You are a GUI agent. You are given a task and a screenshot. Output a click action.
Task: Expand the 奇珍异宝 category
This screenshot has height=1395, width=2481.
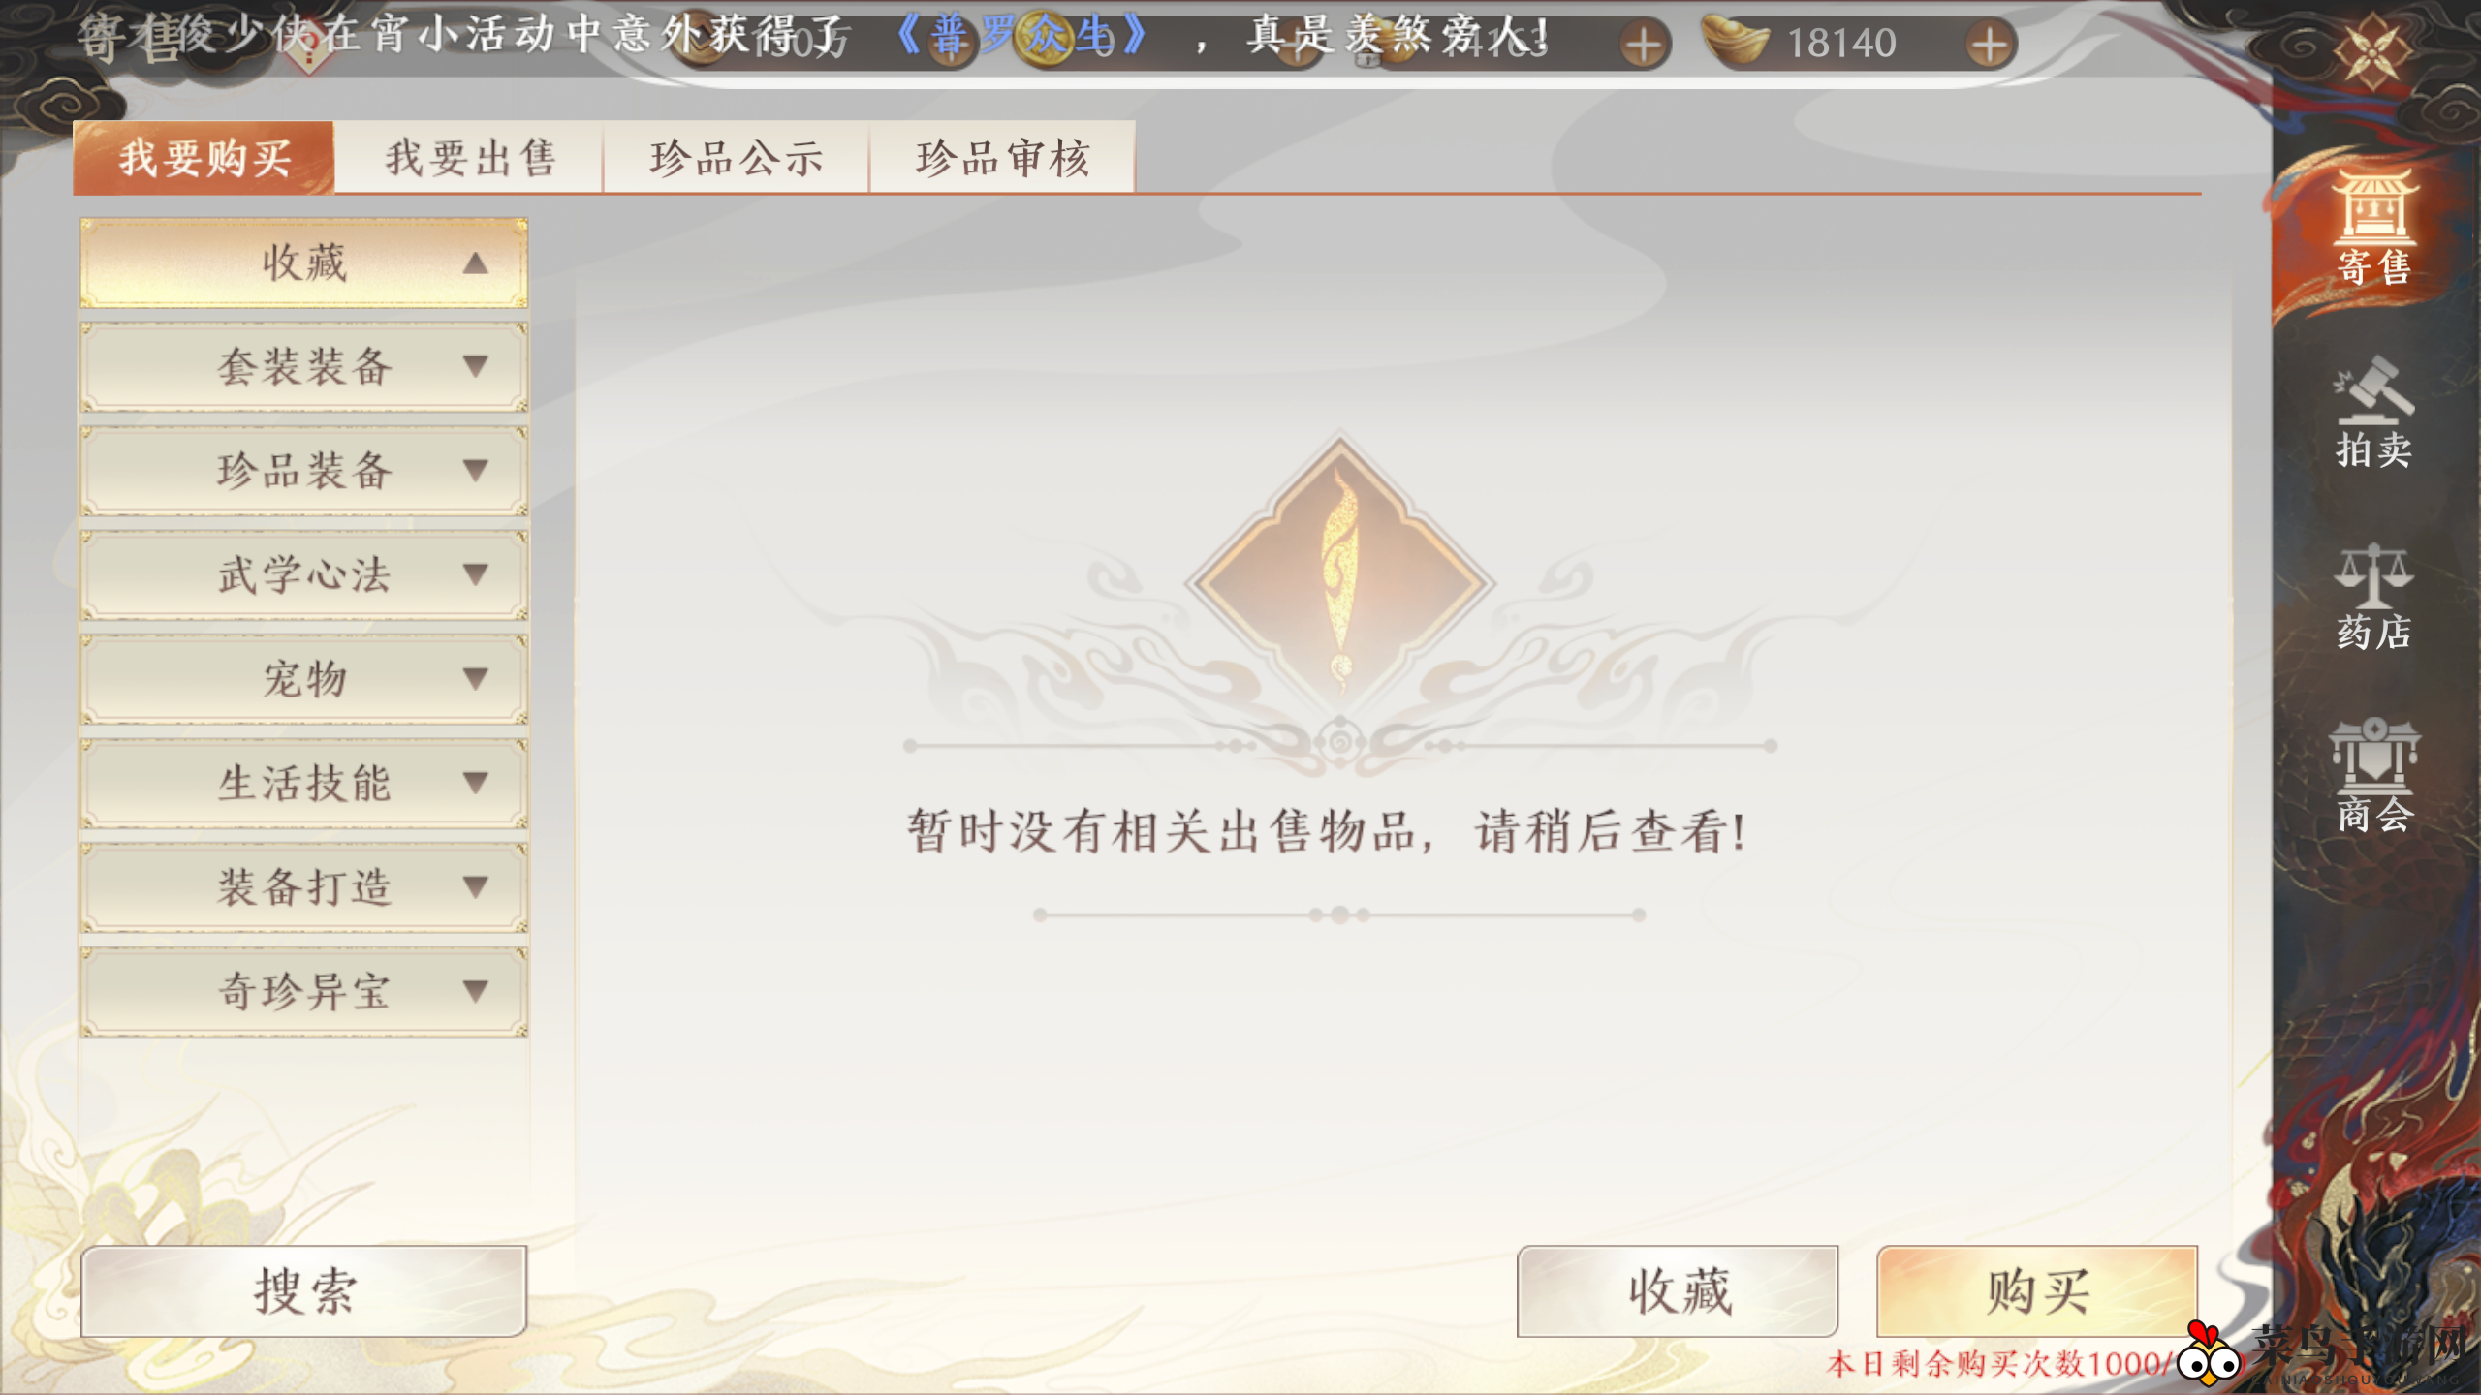[x=303, y=992]
